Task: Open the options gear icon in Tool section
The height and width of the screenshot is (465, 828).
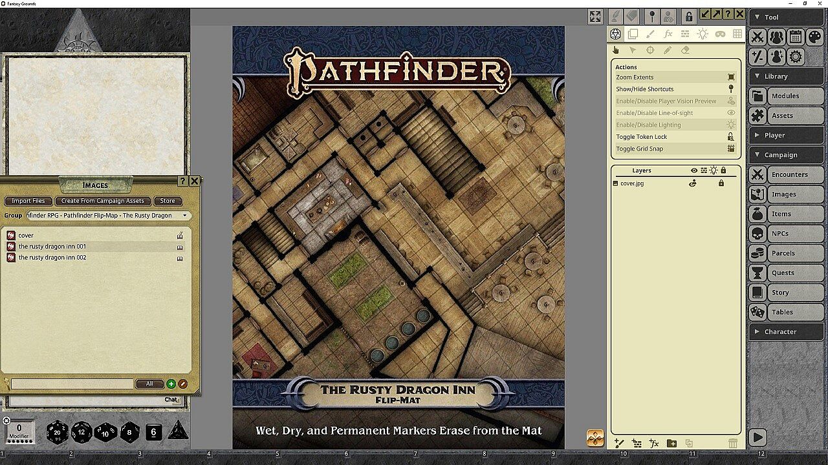Action: (x=796, y=57)
